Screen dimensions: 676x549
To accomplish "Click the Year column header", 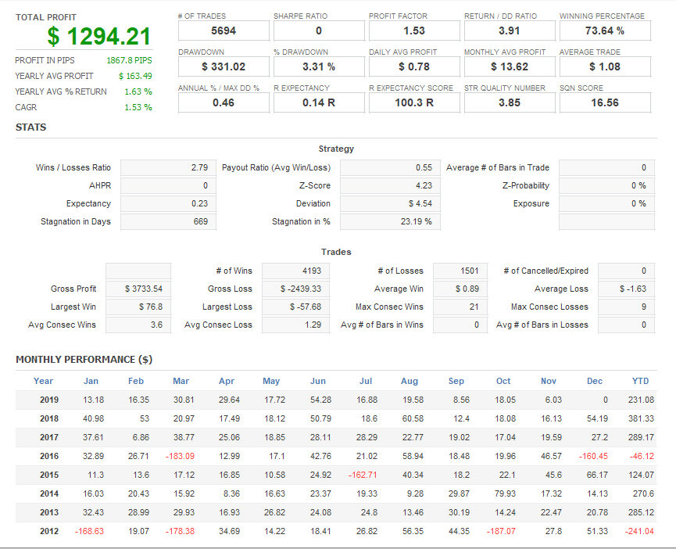I will pos(43,381).
